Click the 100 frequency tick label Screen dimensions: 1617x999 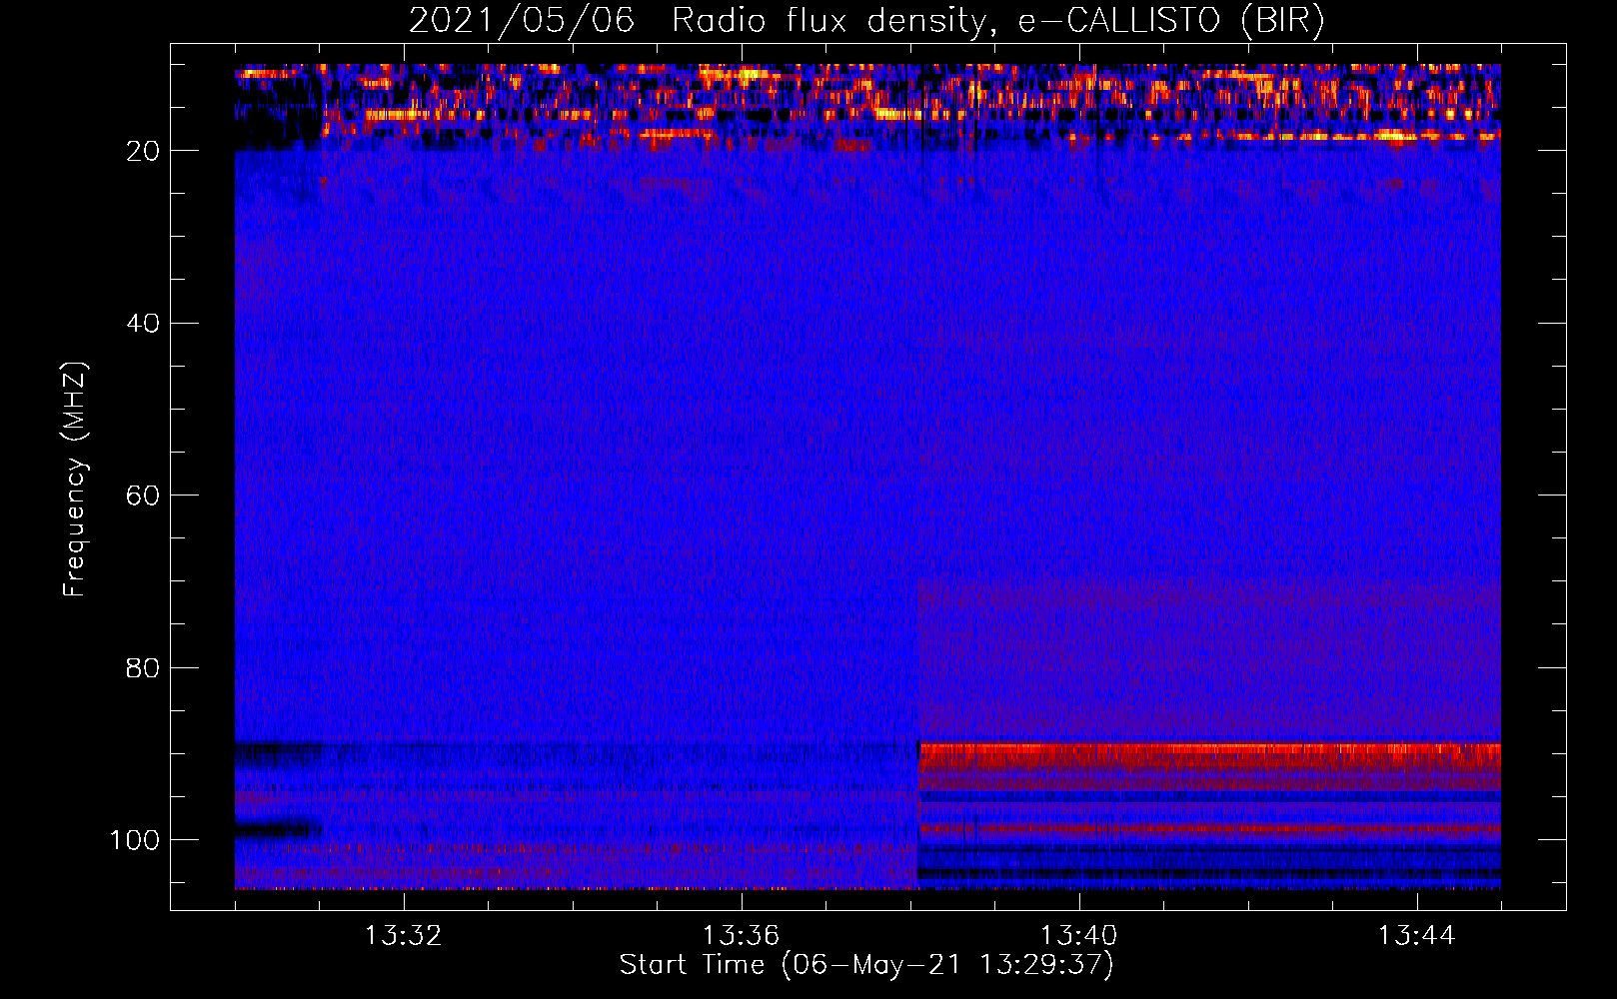tap(135, 840)
